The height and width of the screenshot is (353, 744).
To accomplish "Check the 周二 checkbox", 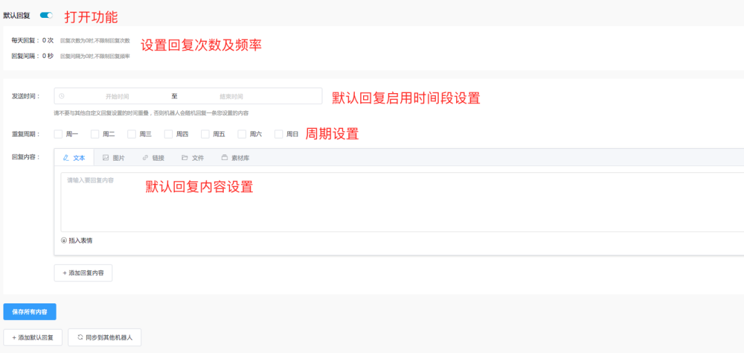I will (95, 134).
